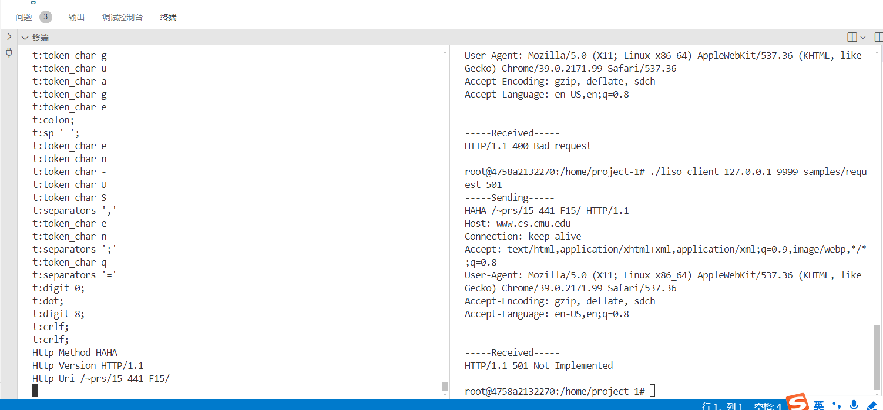Click the microphone voice input icon

(854, 405)
